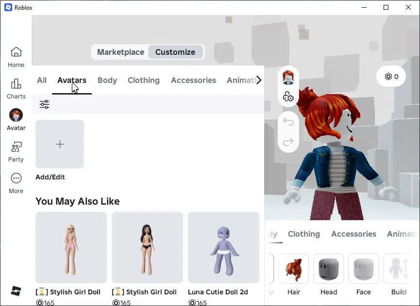
Task: Open the truncated Animation tab in the left panel
Action: click(241, 80)
